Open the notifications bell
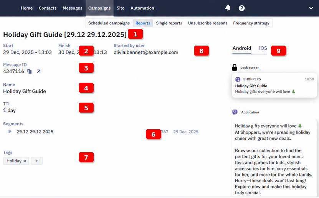319x198 pixels. pyautogui.click(x=228, y=8)
